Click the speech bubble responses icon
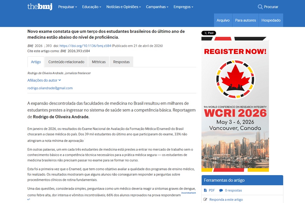 (221, 190)
